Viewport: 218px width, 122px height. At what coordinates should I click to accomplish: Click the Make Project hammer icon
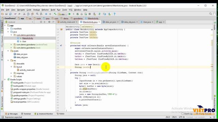point(55,14)
